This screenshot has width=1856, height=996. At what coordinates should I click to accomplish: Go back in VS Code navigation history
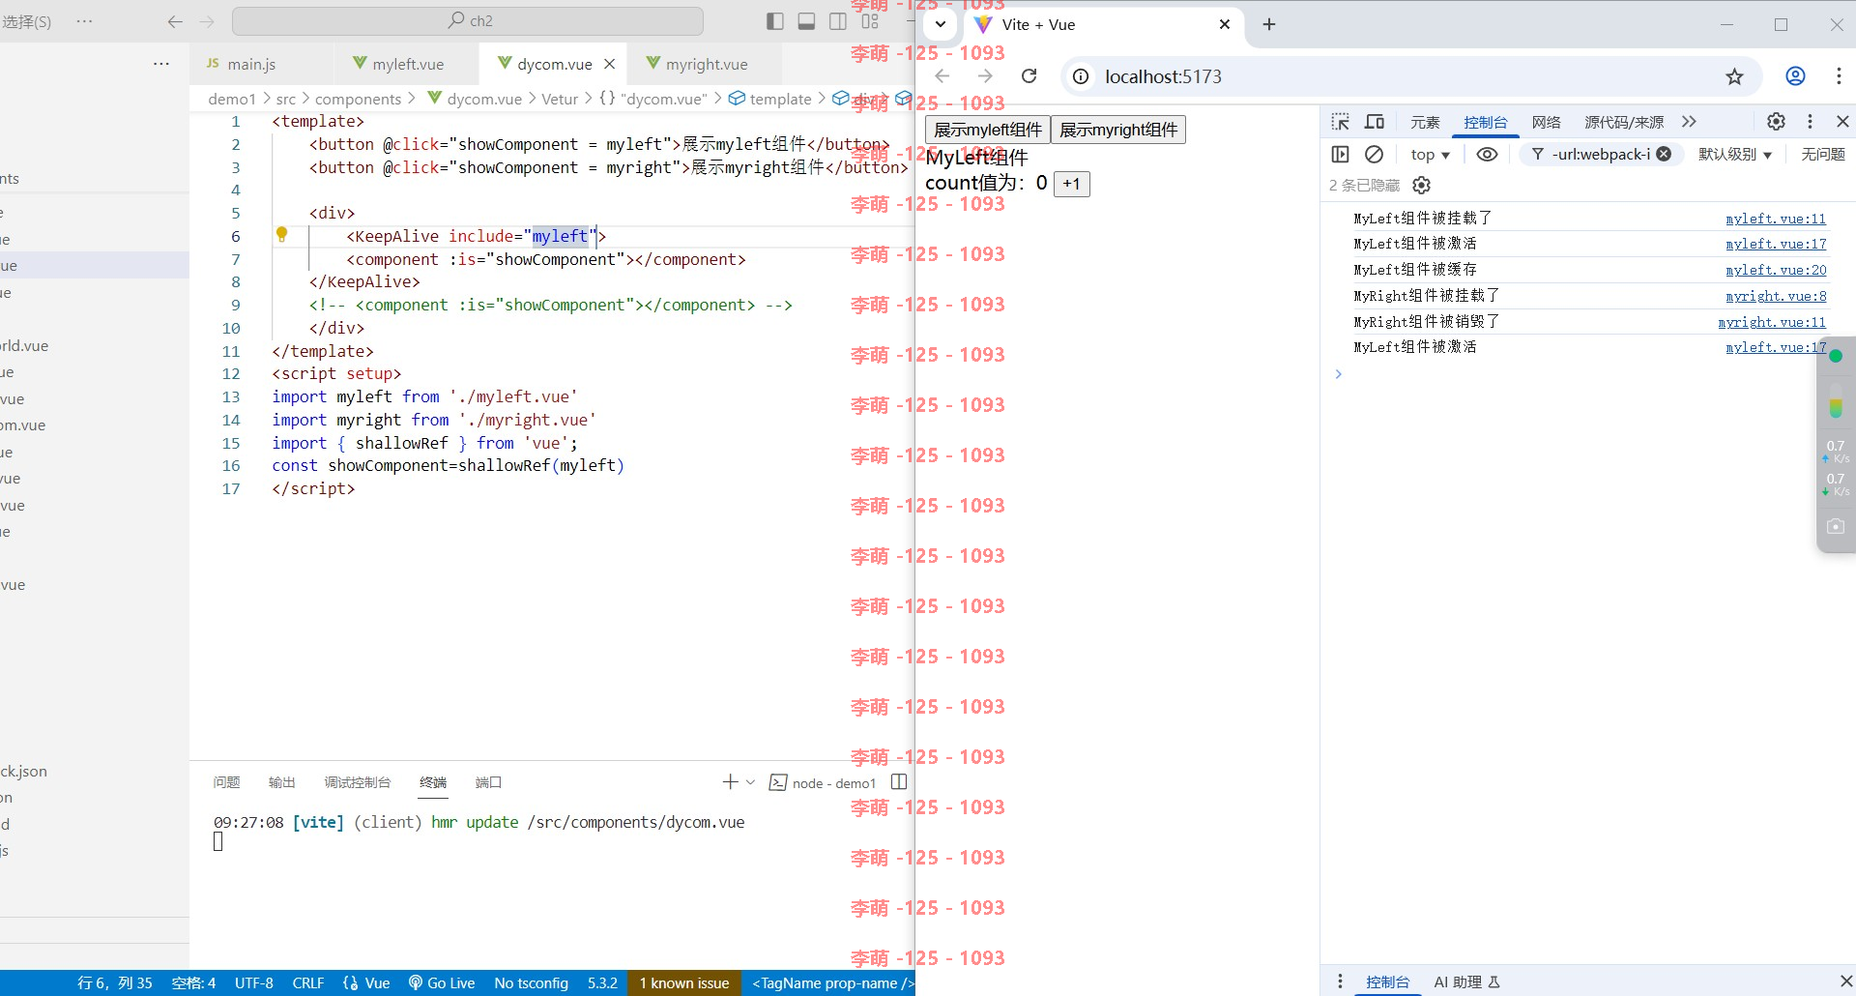pyautogui.click(x=175, y=21)
